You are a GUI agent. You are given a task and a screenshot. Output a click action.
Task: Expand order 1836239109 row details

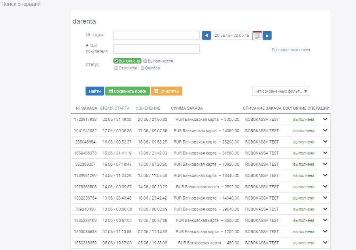click(x=325, y=220)
